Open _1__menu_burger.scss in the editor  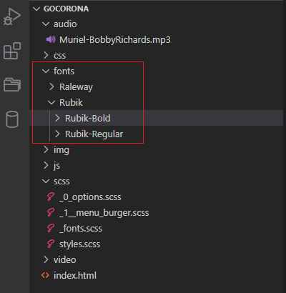click(x=104, y=213)
